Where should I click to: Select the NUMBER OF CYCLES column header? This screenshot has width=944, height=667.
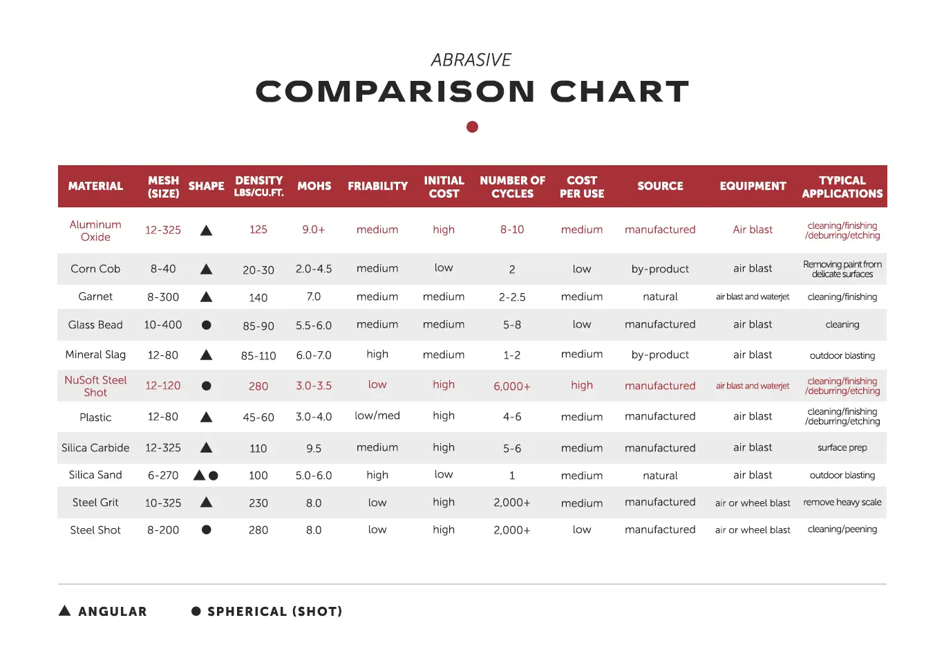click(x=512, y=187)
